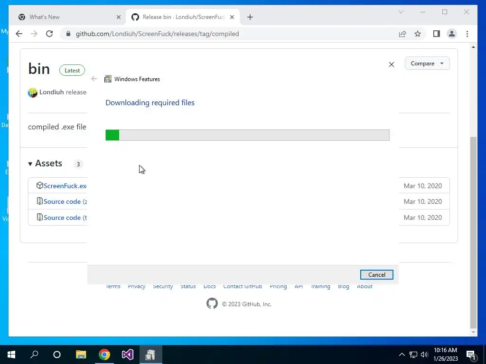Image resolution: width=486 pixels, height=364 pixels.
Task: Open the tab search chevron
Action: pos(401,12)
